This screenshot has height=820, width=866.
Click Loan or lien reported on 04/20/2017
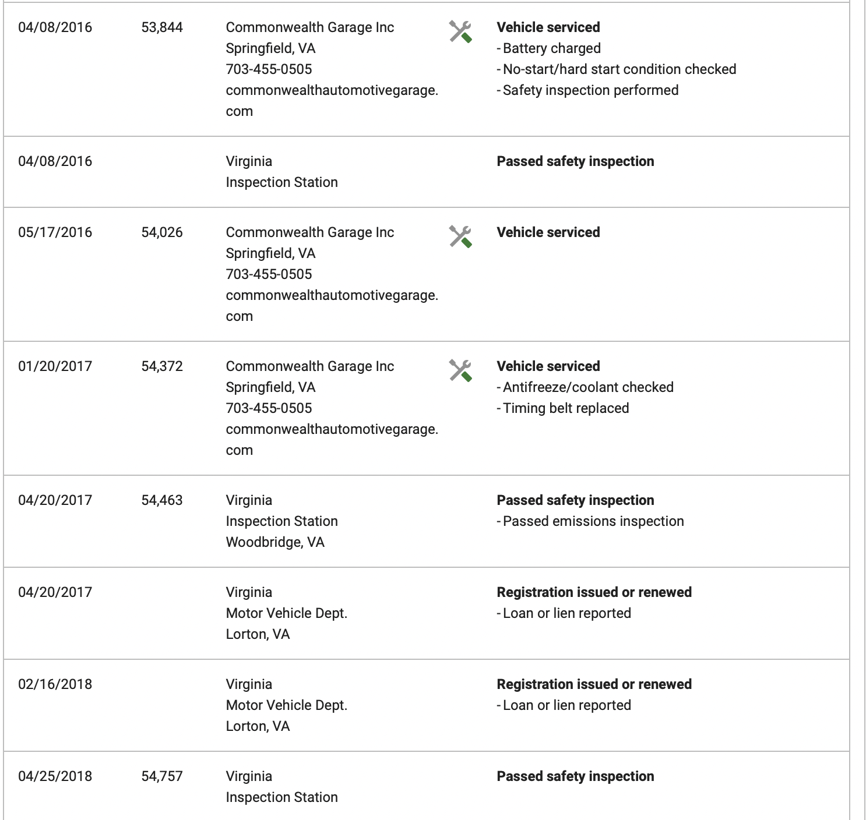(564, 613)
